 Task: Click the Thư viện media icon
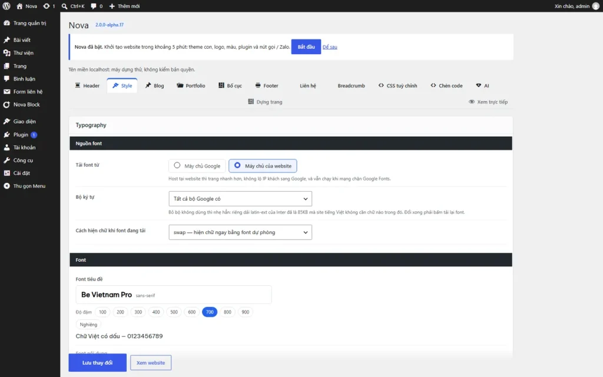pos(7,53)
